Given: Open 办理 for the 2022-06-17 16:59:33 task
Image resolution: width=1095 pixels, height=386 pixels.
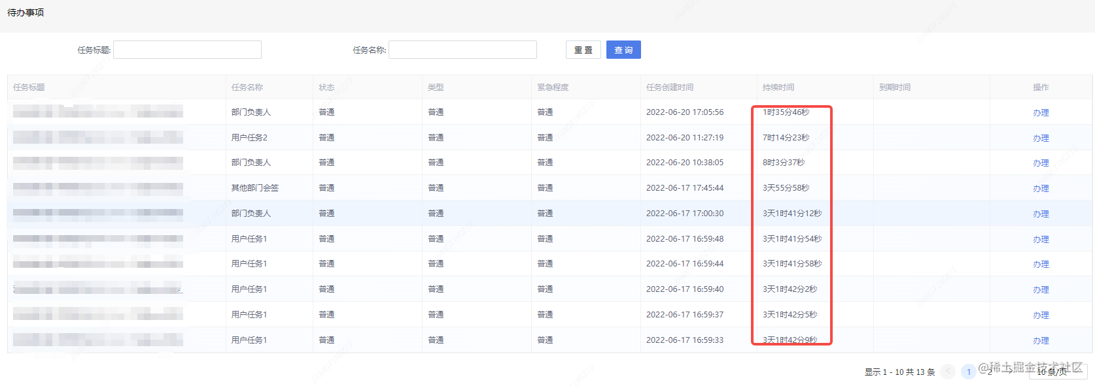Looking at the screenshot, I should pos(1041,340).
